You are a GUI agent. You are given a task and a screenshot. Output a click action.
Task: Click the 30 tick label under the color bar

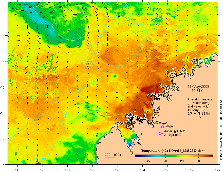coord(198,161)
